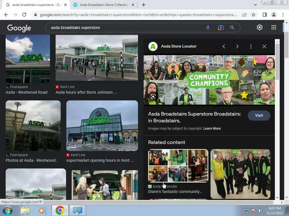Go back using the browser back arrow
This screenshot has height=216, width=289.
coord(6,15)
